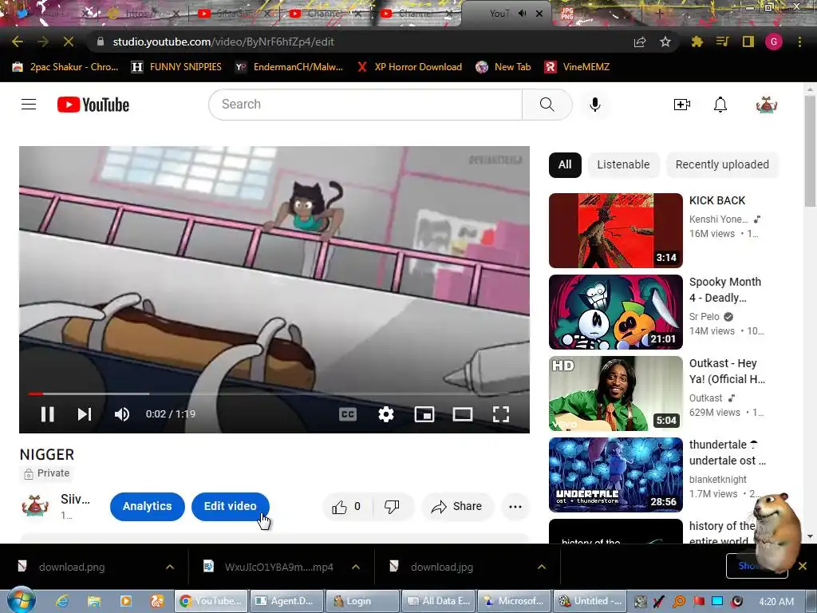The image size is (817, 613).
Task: Bookmark this page with the star
Action: click(665, 42)
